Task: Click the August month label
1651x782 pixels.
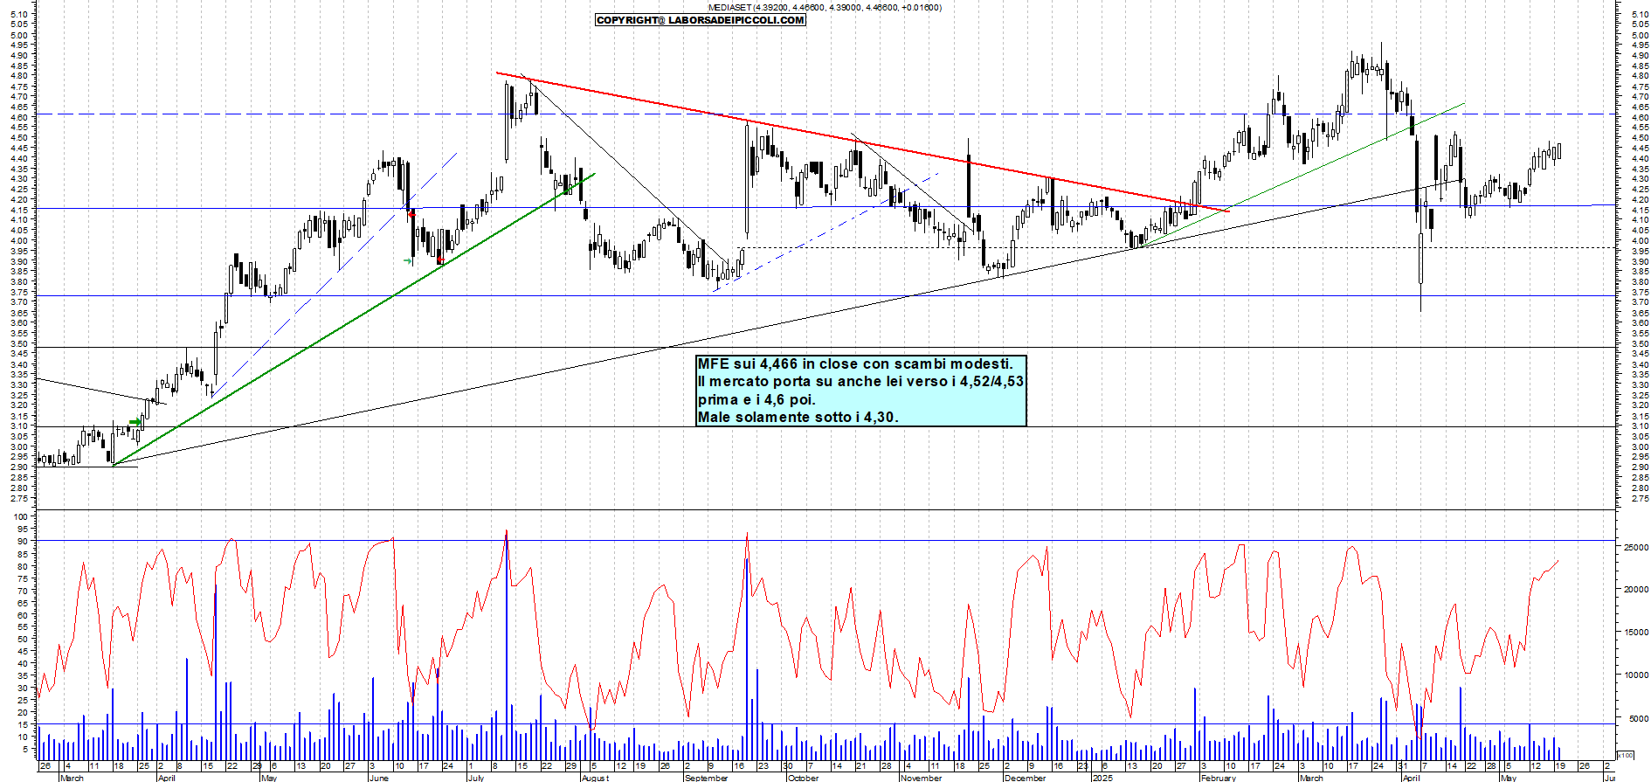Action: (595, 778)
